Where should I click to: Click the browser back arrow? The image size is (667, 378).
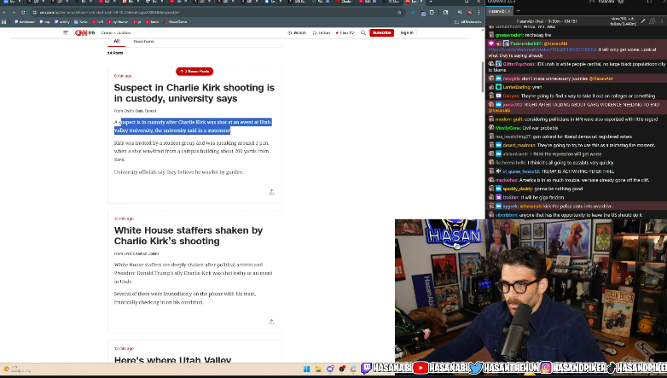4,12
